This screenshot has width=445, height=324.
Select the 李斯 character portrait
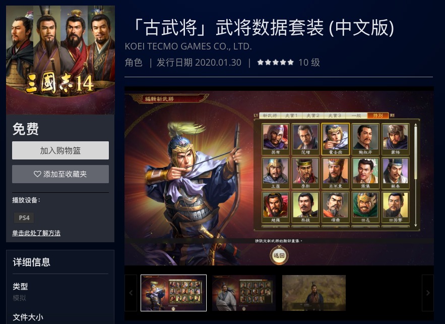(305, 173)
